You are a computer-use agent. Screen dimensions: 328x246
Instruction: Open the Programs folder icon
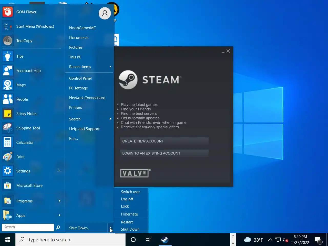[8, 201]
